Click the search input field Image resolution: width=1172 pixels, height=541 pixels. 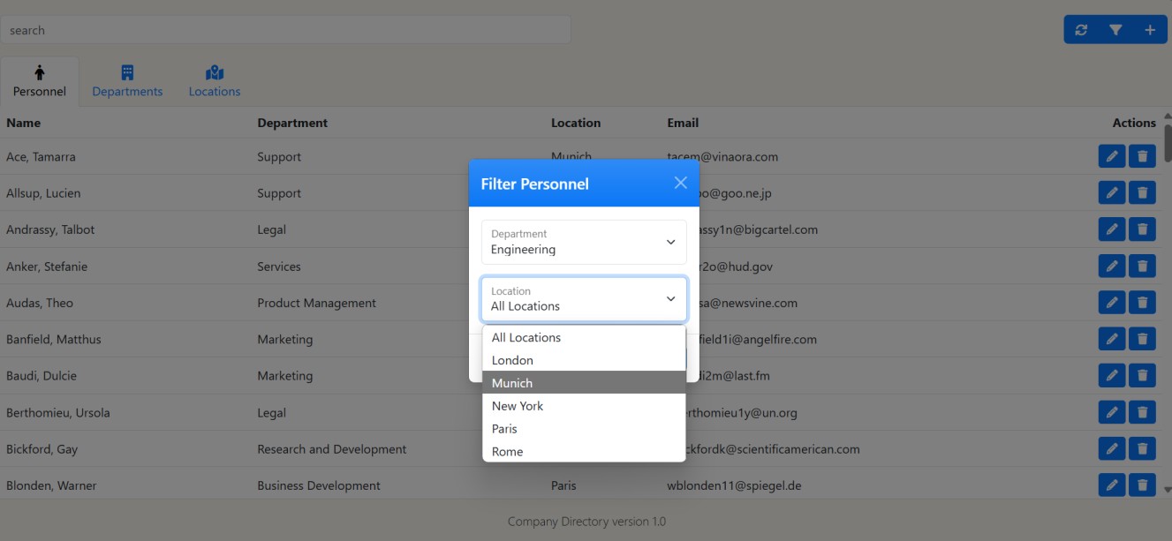[x=285, y=30]
